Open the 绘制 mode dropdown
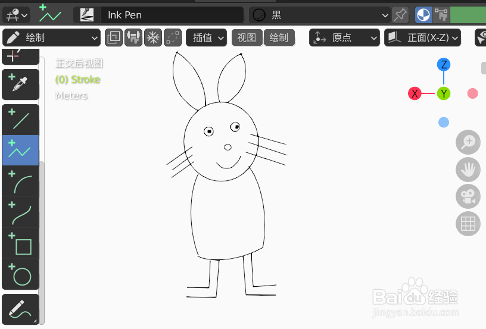Image resolution: width=486 pixels, height=329 pixels. tap(51, 37)
